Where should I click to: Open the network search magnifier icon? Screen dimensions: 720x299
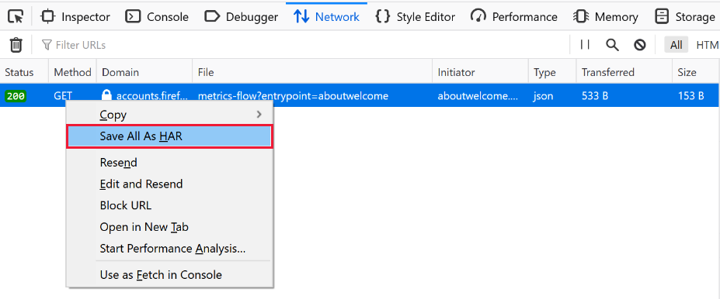tap(612, 45)
